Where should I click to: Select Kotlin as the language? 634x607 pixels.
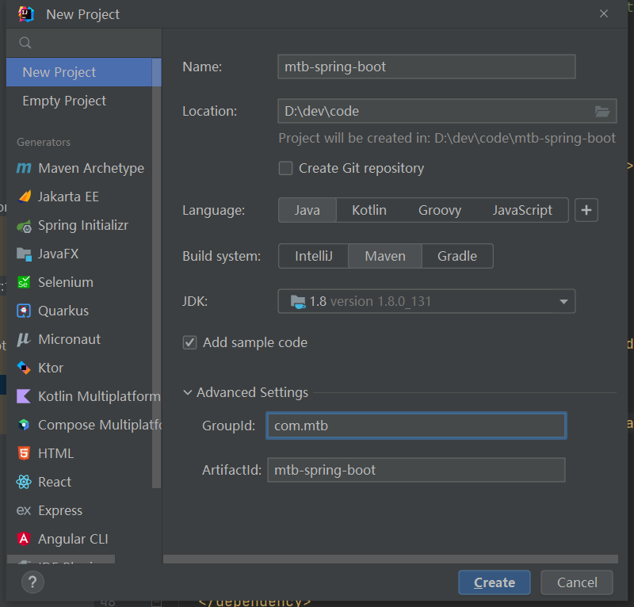coord(369,210)
